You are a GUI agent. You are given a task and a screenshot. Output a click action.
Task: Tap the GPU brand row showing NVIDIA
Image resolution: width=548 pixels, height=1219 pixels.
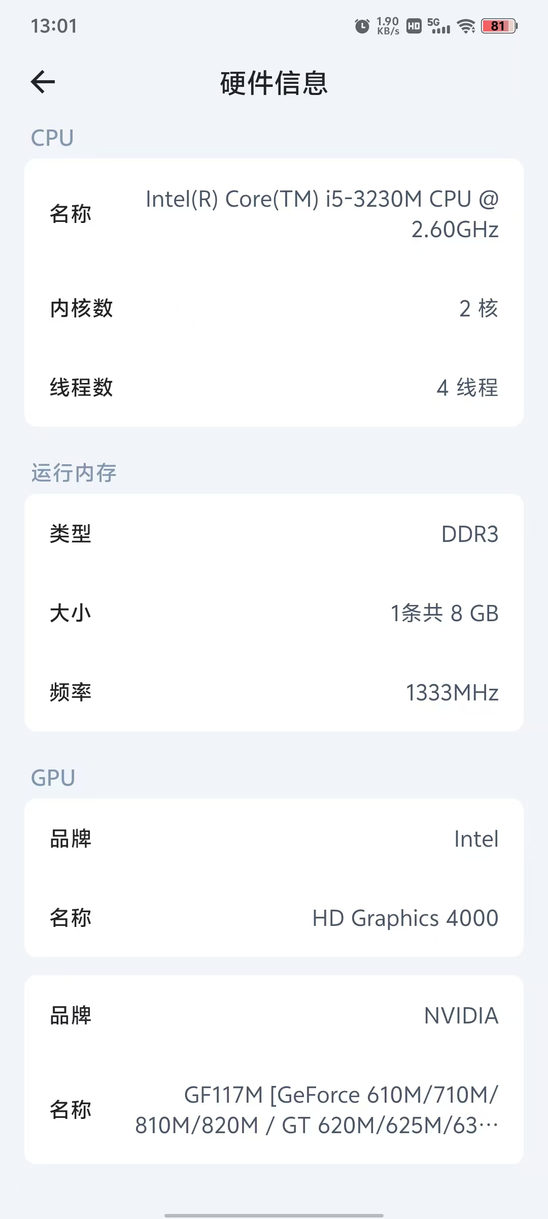[x=274, y=1015]
